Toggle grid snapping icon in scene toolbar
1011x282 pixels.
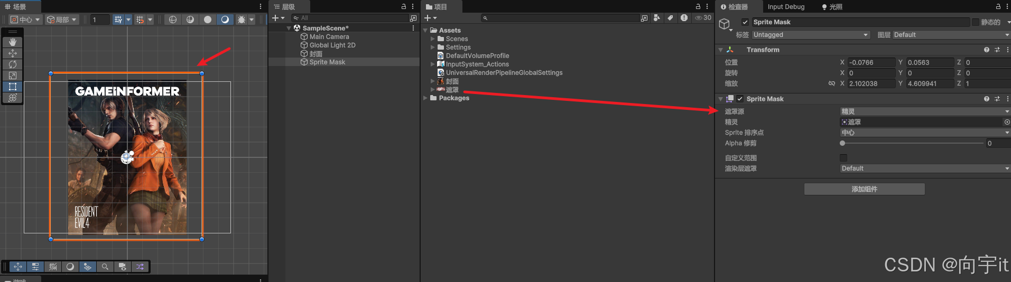point(118,20)
